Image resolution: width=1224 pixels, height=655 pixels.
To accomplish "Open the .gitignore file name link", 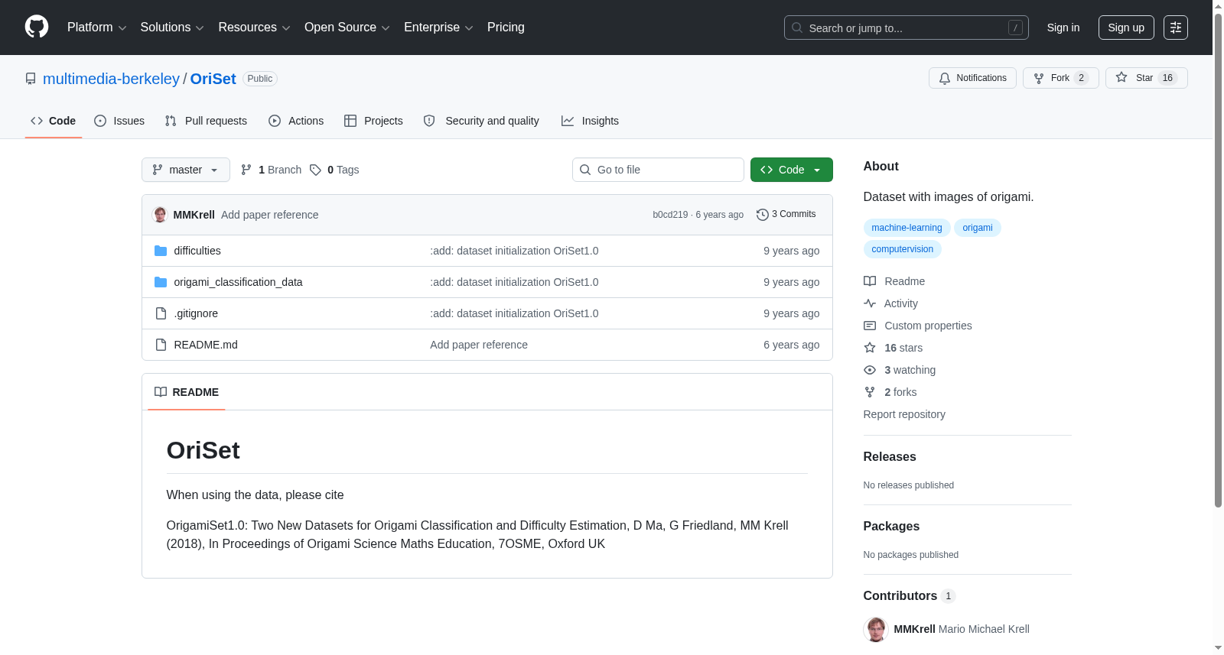I will [x=196, y=313].
